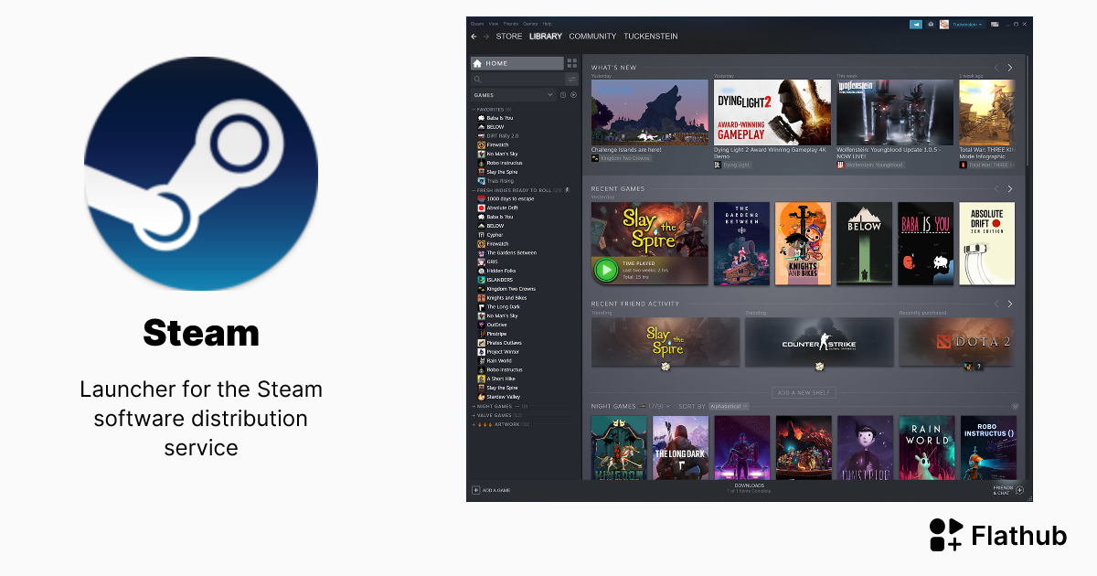This screenshot has width=1097, height=576.
Task: Open the TUCKENSTEIN profile page
Action: pyautogui.click(x=650, y=37)
